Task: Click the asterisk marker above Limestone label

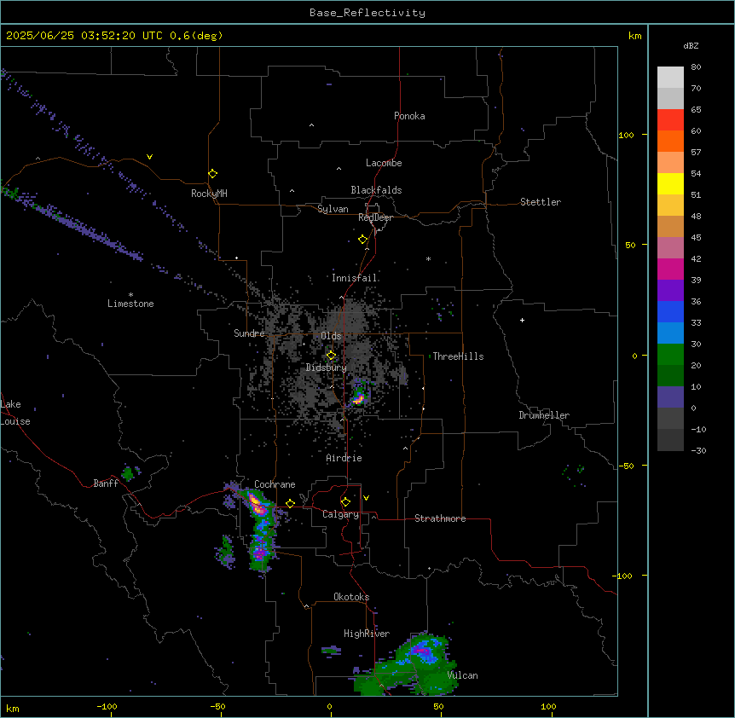Action: pos(130,295)
